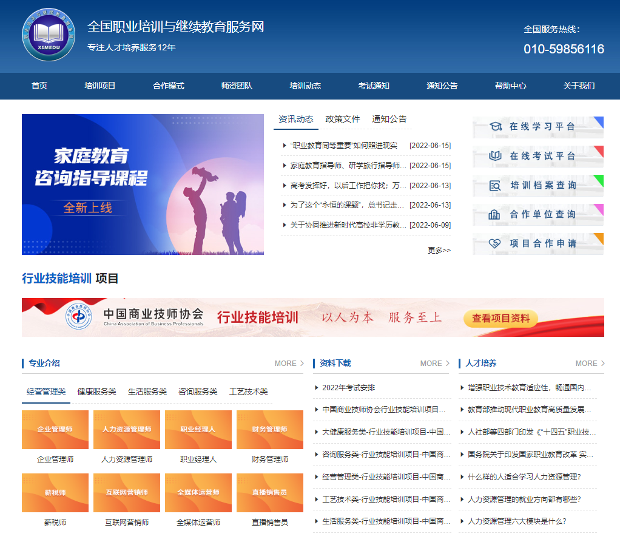Open the 合作单位查询 building icon
Viewport: 620px width, 542px height.
(496, 214)
